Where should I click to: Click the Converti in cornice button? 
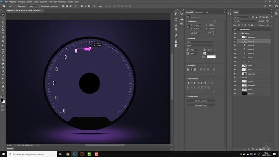[x=201, y=101]
